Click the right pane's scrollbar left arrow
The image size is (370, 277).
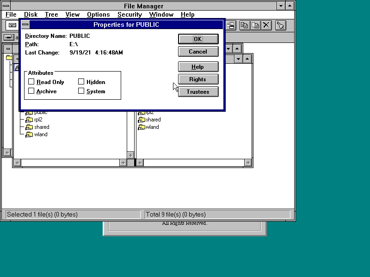pos(140,163)
